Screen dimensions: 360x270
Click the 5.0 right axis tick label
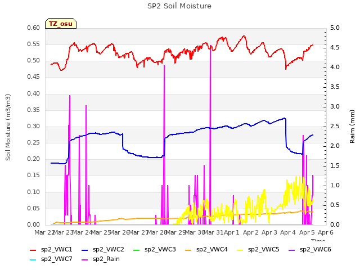point(335,28)
